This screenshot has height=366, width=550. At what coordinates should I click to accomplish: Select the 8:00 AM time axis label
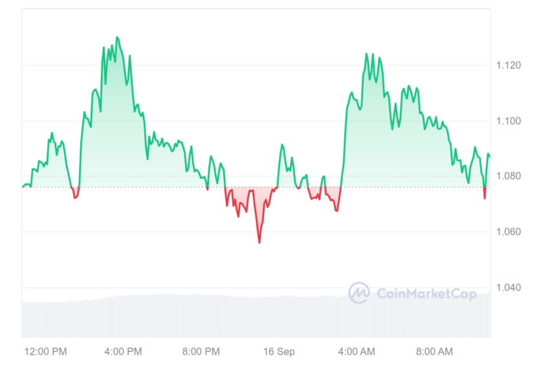(434, 351)
